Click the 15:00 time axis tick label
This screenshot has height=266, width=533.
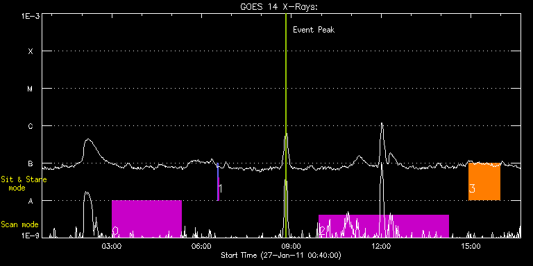(471, 246)
